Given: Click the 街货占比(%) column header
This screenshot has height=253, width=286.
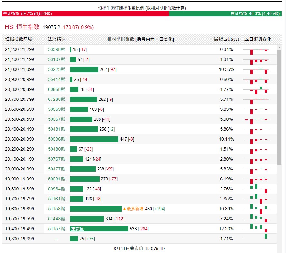Looking at the screenshot, I should tap(226, 39).
